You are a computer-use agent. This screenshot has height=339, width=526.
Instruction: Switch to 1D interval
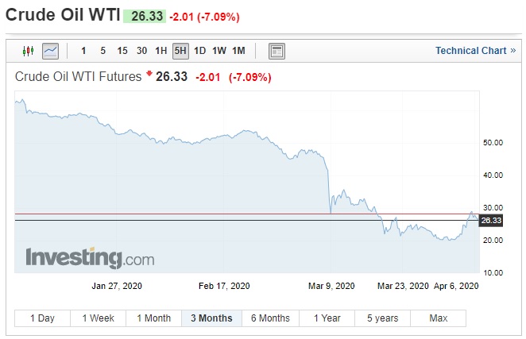(x=199, y=51)
